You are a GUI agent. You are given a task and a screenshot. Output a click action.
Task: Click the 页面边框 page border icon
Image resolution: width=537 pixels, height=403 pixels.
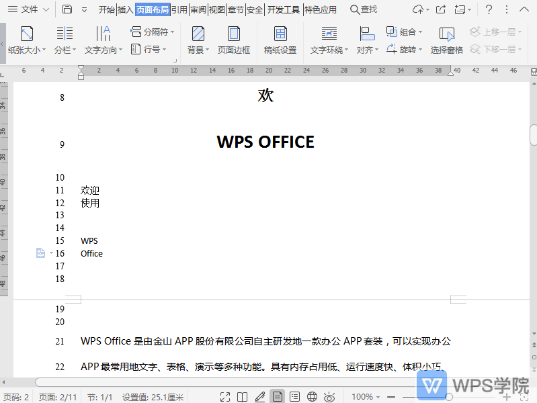234,34
